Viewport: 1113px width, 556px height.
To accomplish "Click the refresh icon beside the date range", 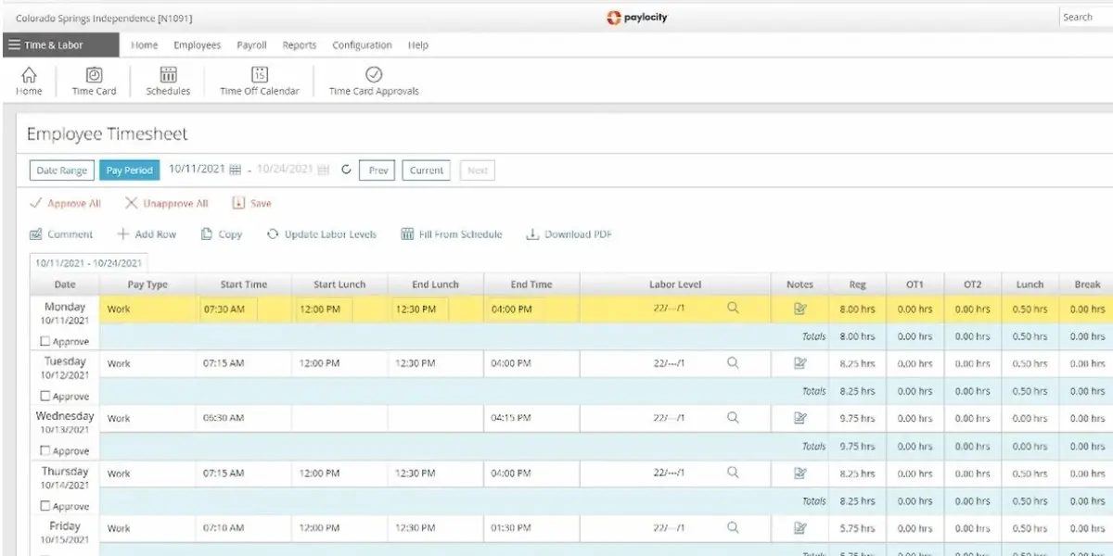I will (x=347, y=170).
